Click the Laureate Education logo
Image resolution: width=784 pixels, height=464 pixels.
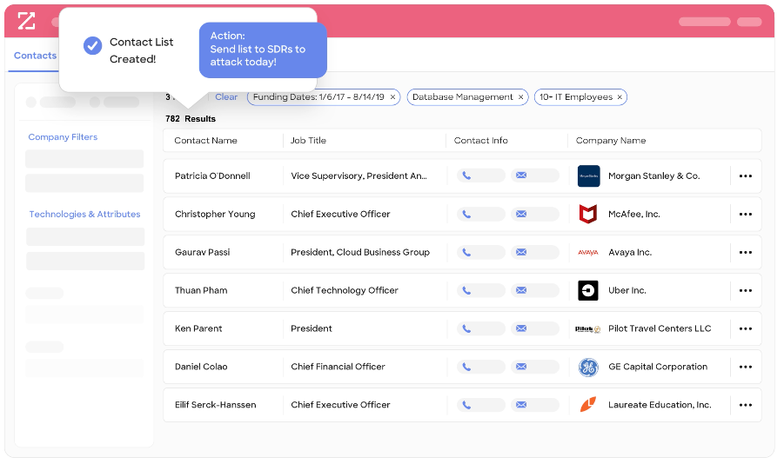pyautogui.click(x=588, y=405)
